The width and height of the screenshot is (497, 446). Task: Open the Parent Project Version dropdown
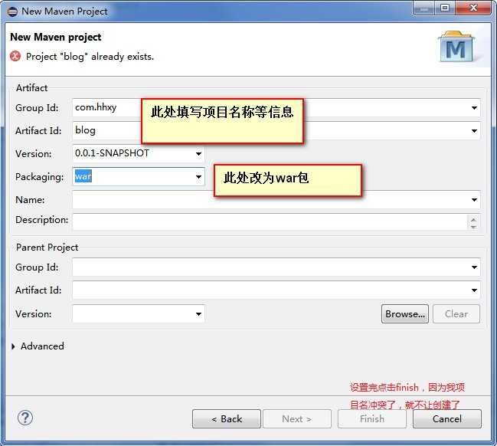[x=199, y=314]
